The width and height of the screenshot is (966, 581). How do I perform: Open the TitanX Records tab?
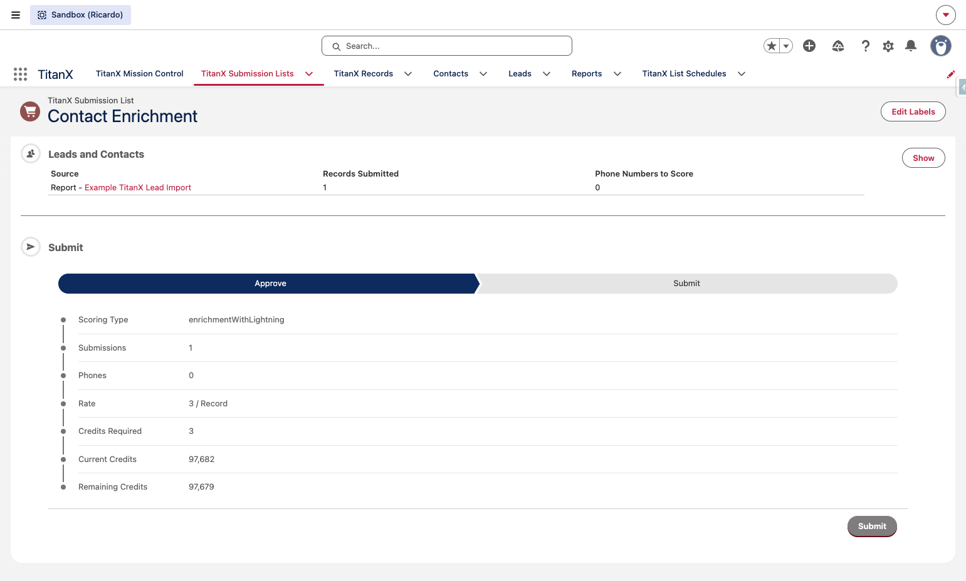click(x=364, y=74)
